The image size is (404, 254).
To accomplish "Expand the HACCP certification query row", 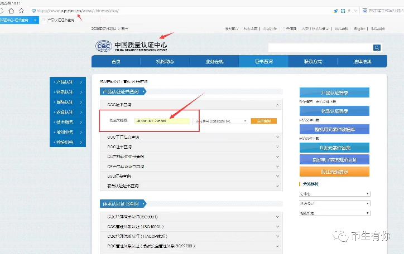I will click(191, 236).
